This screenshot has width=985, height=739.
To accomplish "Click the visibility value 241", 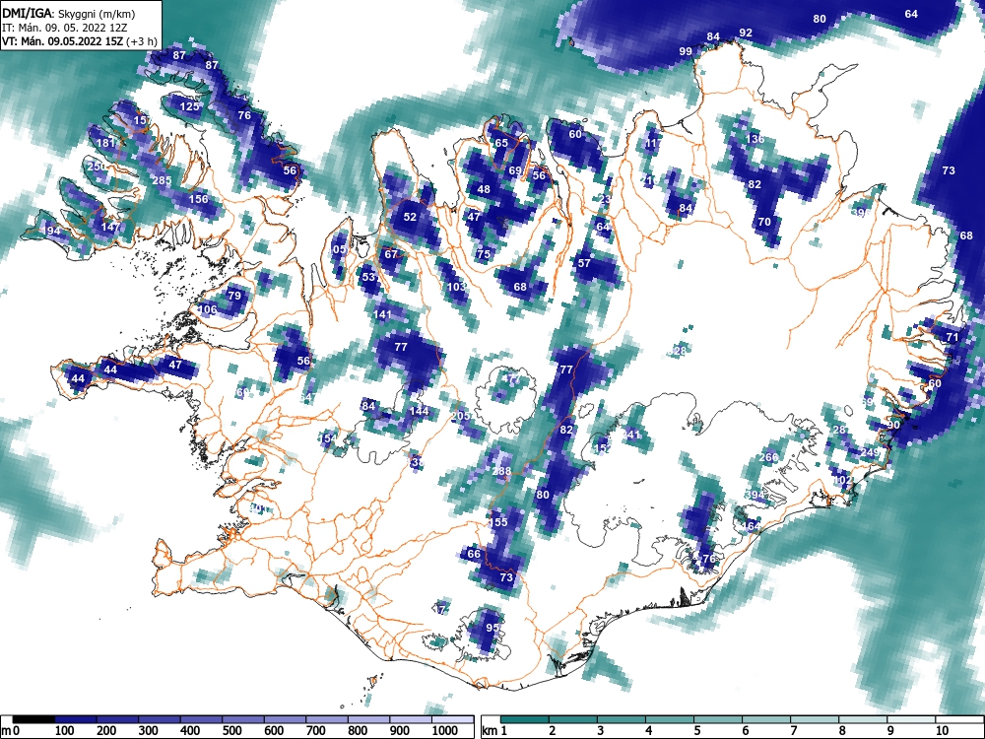I will point(630,435).
